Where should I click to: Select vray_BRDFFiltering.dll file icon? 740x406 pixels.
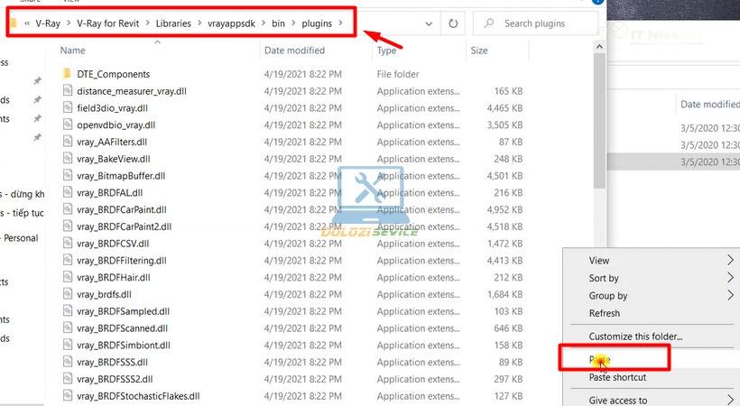point(68,260)
